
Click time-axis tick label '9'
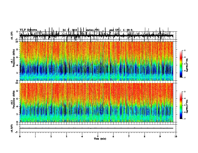click(160, 136)
